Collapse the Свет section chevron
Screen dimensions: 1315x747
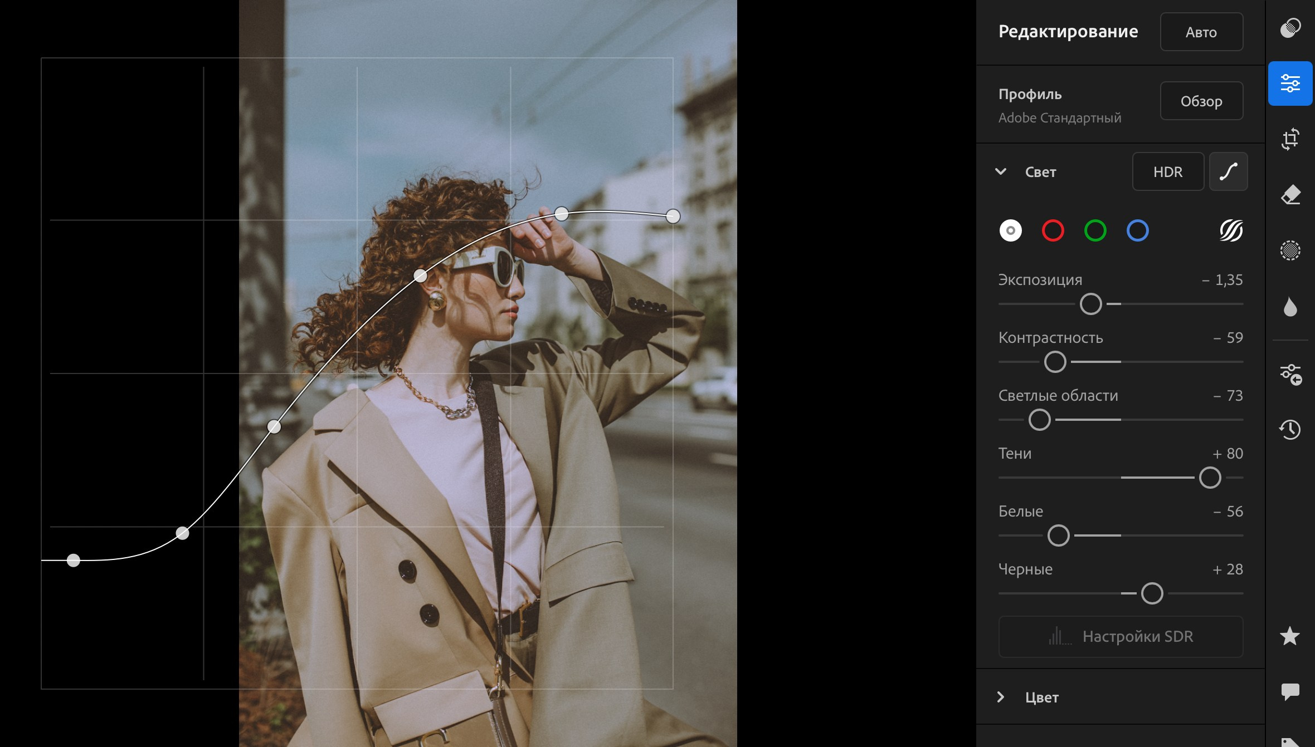(1001, 171)
